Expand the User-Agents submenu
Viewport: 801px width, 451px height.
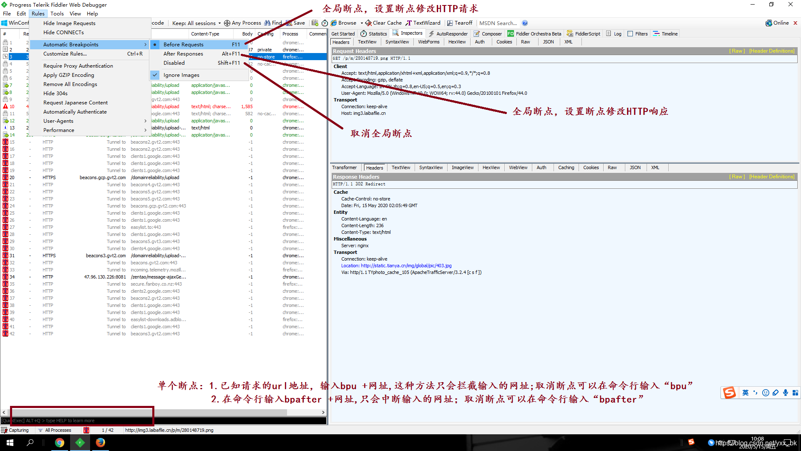coord(90,121)
